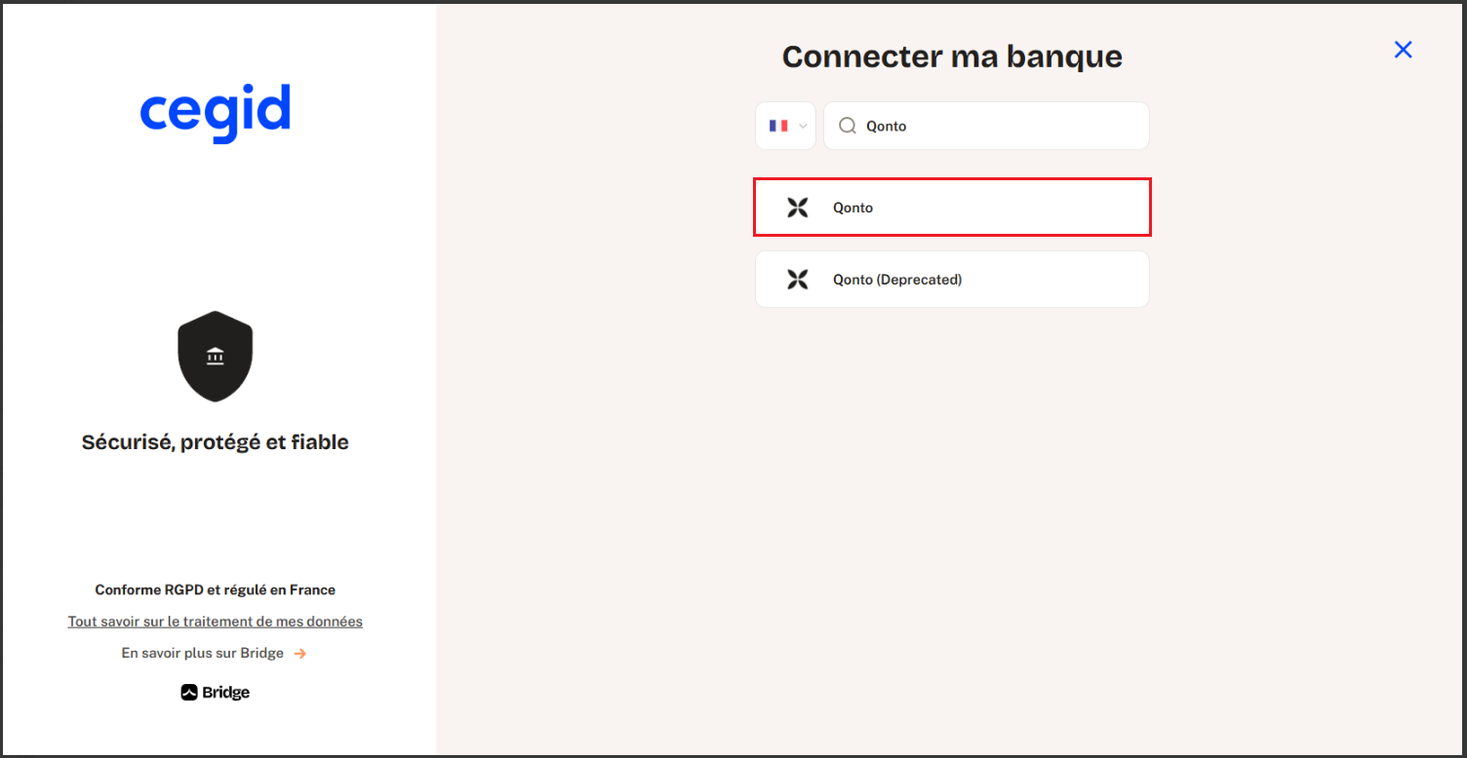
Task: Click the black bank shield icon
Action: [x=216, y=357]
